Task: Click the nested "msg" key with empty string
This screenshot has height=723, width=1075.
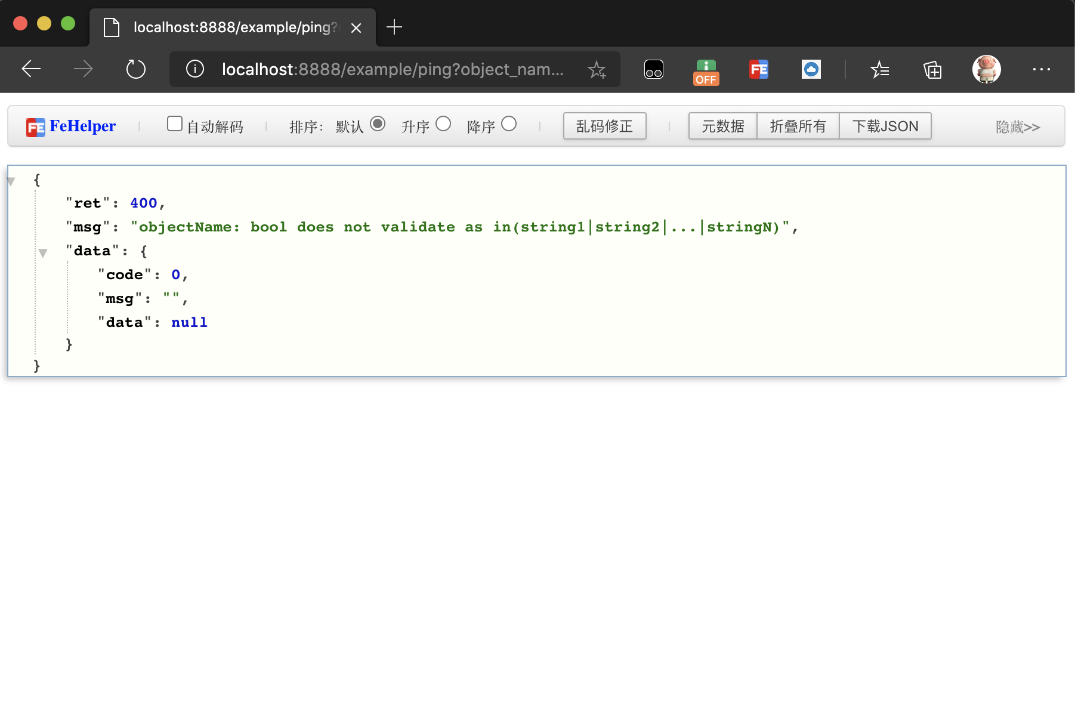Action: (120, 298)
